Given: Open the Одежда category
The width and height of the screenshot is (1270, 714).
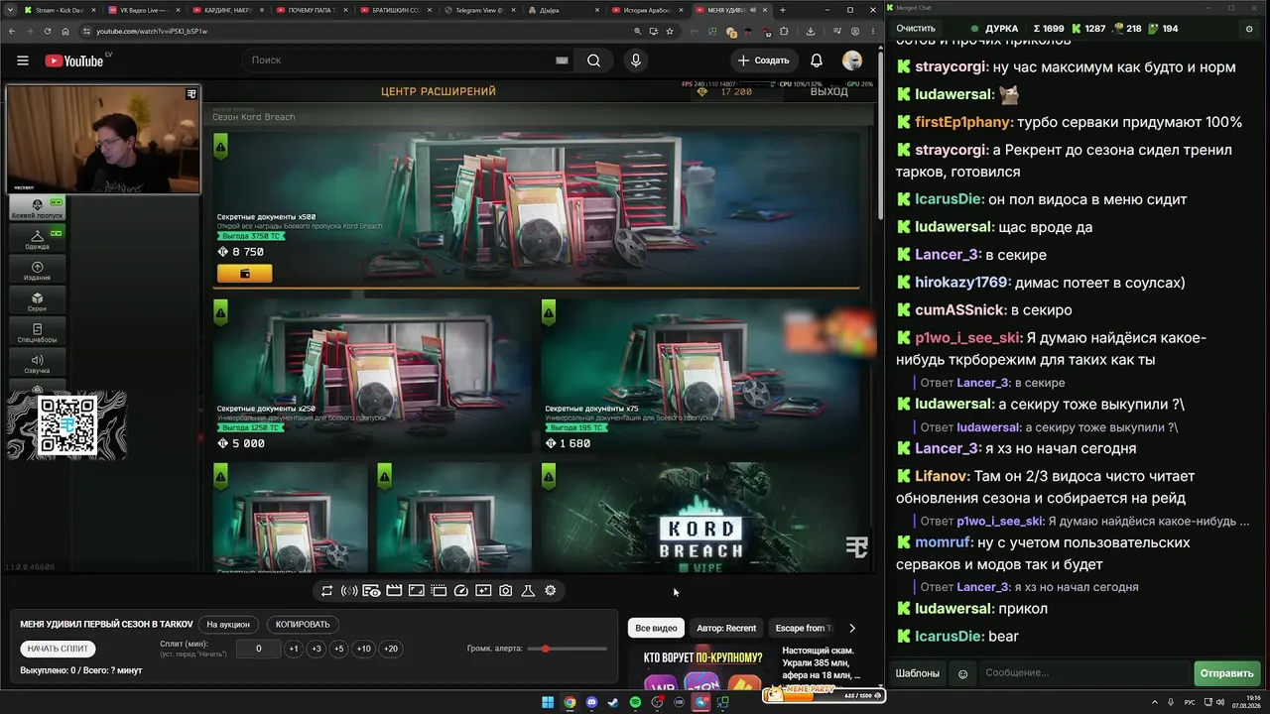Looking at the screenshot, I should 37,239.
